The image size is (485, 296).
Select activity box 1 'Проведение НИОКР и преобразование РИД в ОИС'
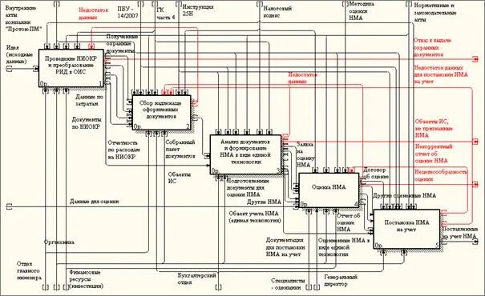pyautogui.click(x=71, y=68)
